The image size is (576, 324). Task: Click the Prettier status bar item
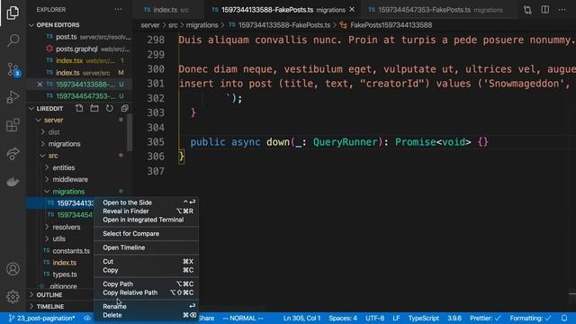(485, 318)
